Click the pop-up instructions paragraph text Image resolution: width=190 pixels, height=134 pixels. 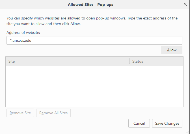tap(92, 21)
